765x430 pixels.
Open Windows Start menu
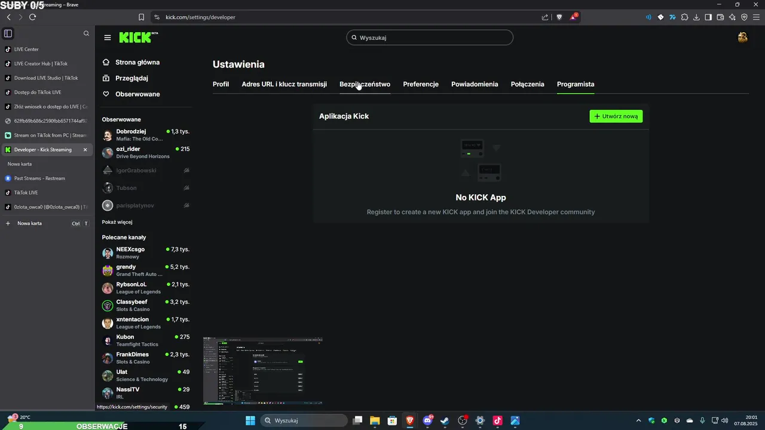click(x=250, y=420)
